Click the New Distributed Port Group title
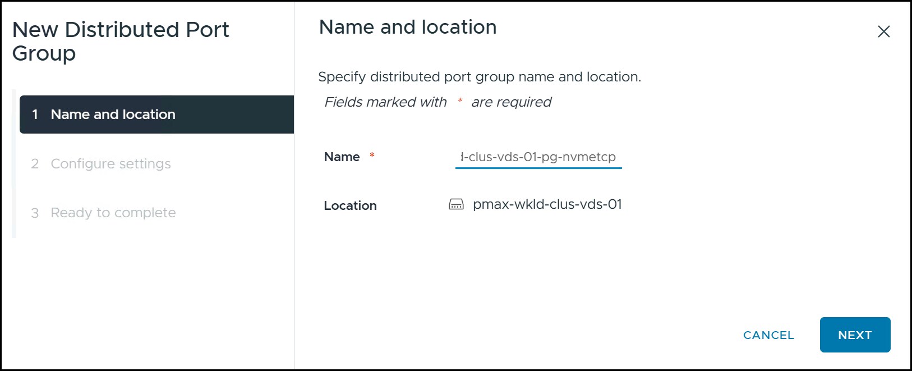The height and width of the screenshot is (371, 912). coord(121,41)
